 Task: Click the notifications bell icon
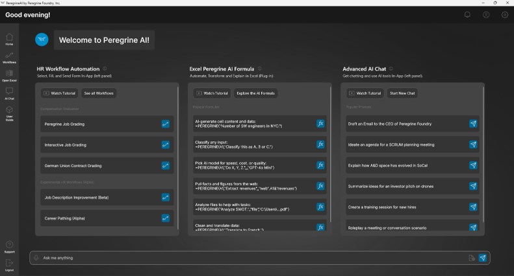(x=467, y=15)
